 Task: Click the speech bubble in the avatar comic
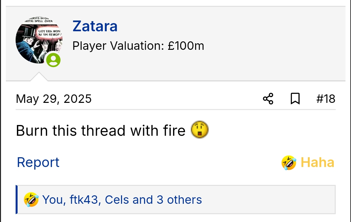pyautogui.click(x=49, y=33)
